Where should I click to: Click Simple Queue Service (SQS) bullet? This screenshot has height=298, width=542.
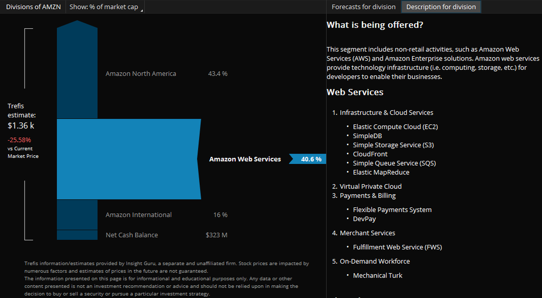coord(394,163)
